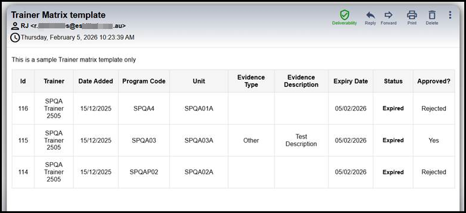Viewport: 466px width, 213px height.
Task: Click the SPQA03A unit cell
Action: pos(199,140)
